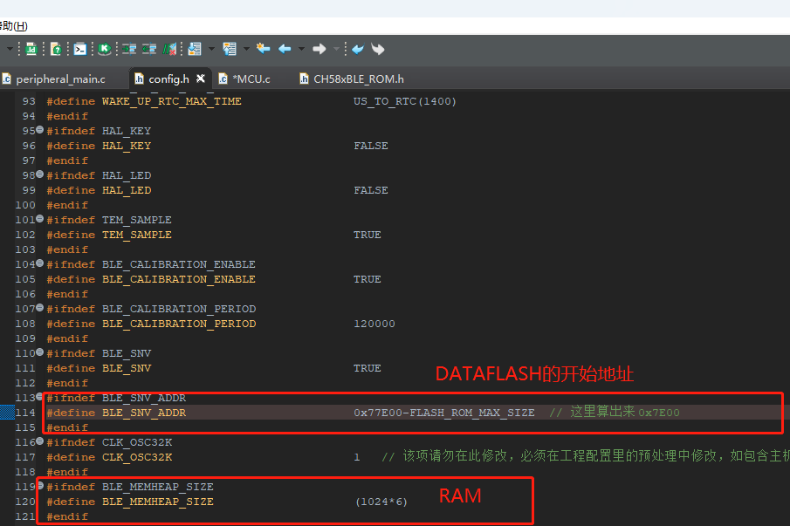Viewport: 790px width, 526px height.
Task: Click the green 'ld' toolbar icon
Action: tap(31, 49)
